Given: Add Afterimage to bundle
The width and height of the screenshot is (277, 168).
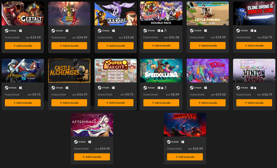Looking at the screenshot, I should pos(92,157).
